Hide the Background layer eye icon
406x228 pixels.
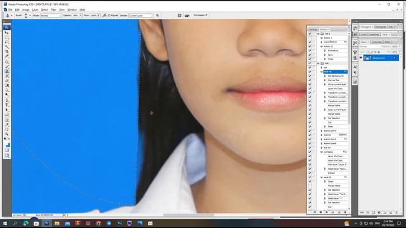361,58
